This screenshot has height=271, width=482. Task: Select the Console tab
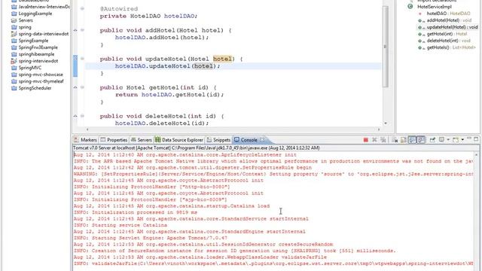point(246,140)
